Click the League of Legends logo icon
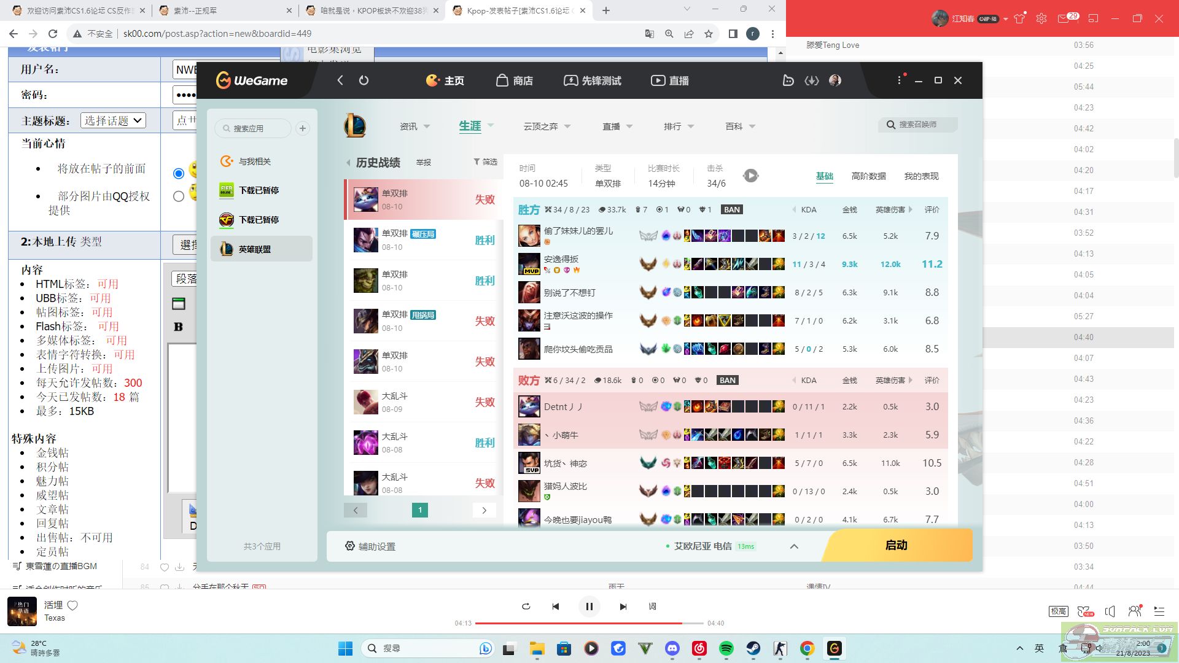1179x663 pixels. [355, 126]
